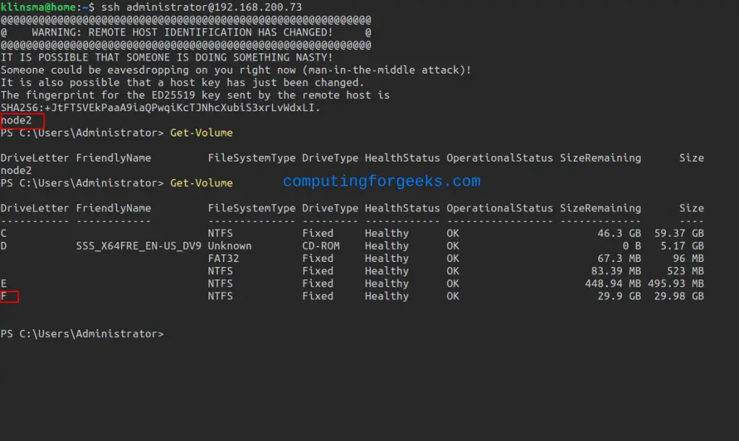
Task: Click the ED25519 fingerprint description line
Action: coord(195,95)
